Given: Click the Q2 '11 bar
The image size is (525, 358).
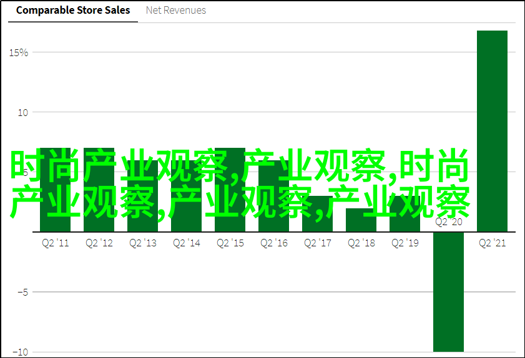Looking at the screenshot, I should (55, 190).
